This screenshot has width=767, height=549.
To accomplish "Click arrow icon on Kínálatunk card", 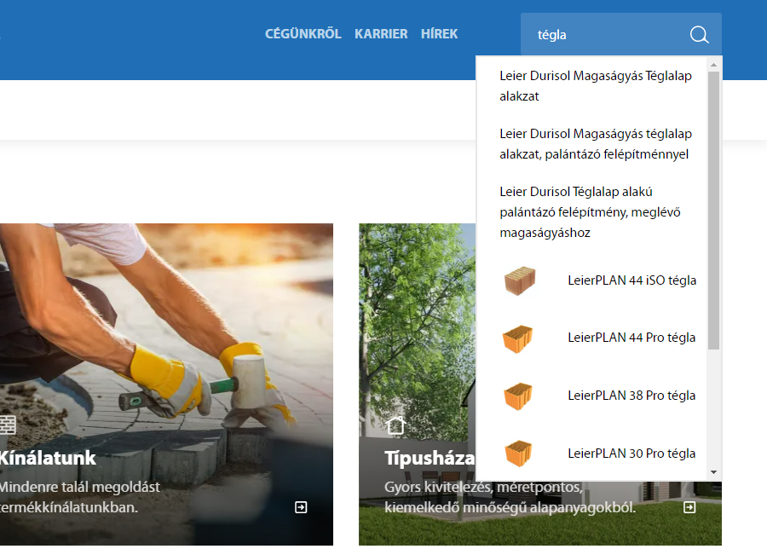I will click(301, 507).
